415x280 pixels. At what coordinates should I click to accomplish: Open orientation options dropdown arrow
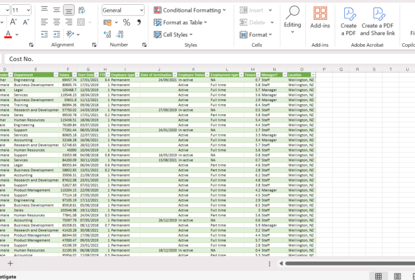[78, 35]
